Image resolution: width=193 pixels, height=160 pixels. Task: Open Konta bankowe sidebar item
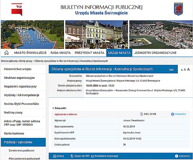(x=23, y=134)
